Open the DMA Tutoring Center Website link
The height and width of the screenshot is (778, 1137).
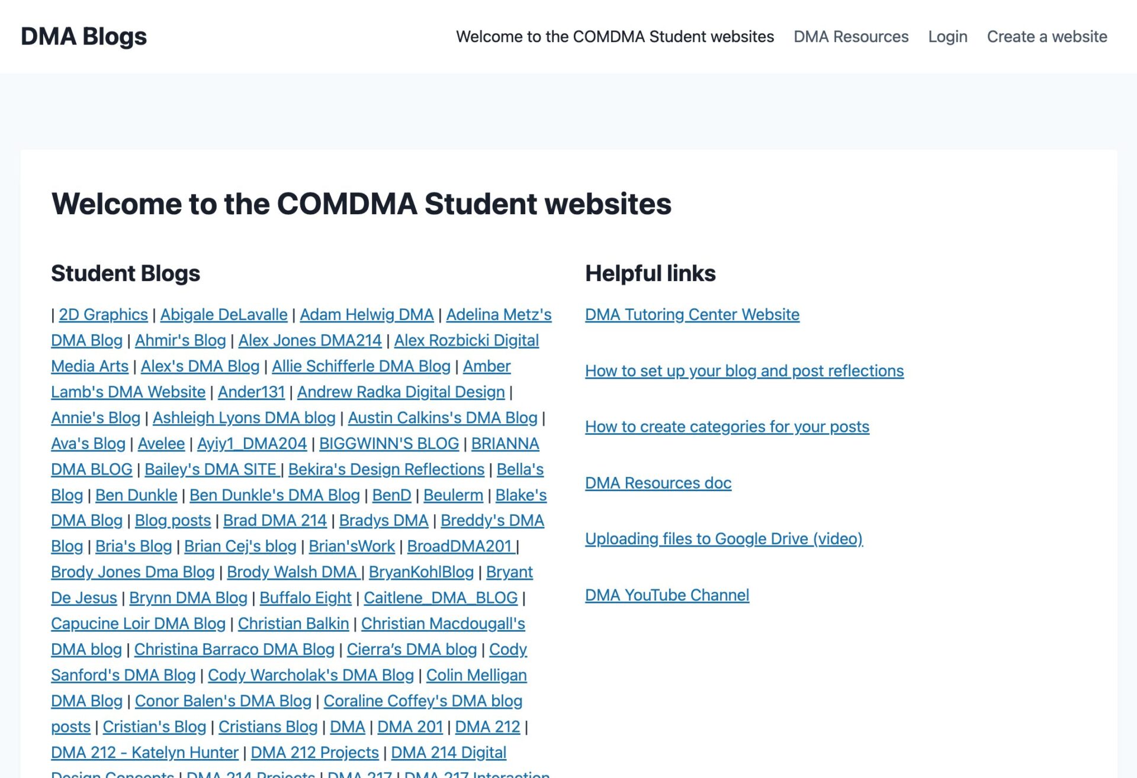coord(692,315)
